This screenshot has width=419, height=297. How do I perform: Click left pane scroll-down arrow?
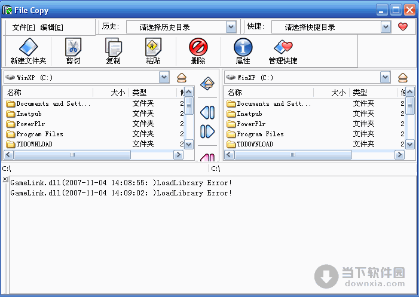click(x=189, y=145)
